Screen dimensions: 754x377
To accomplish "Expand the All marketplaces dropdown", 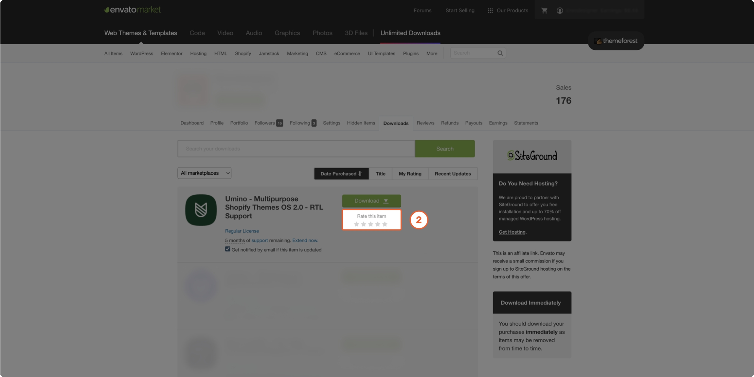I will pyautogui.click(x=204, y=173).
